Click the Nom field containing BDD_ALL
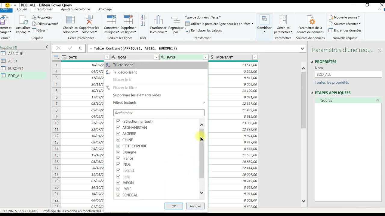The height and width of the screenshot is (216, 385). pyautogui.click(x=348, y=74)
